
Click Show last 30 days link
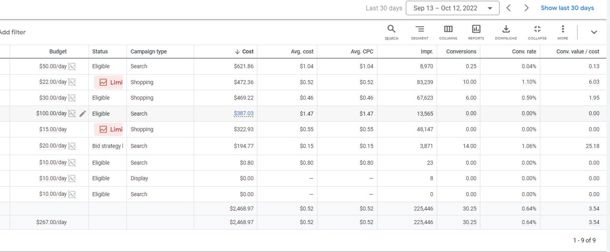567,8
